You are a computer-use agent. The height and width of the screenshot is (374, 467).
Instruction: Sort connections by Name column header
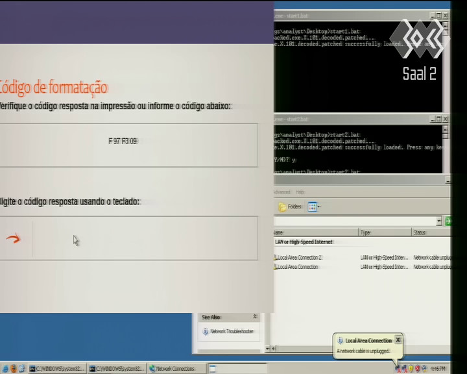click(316, 232)
